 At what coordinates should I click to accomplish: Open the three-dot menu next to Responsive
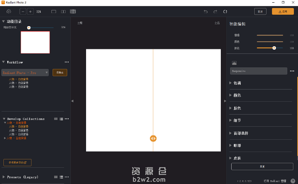click(292, 71)
